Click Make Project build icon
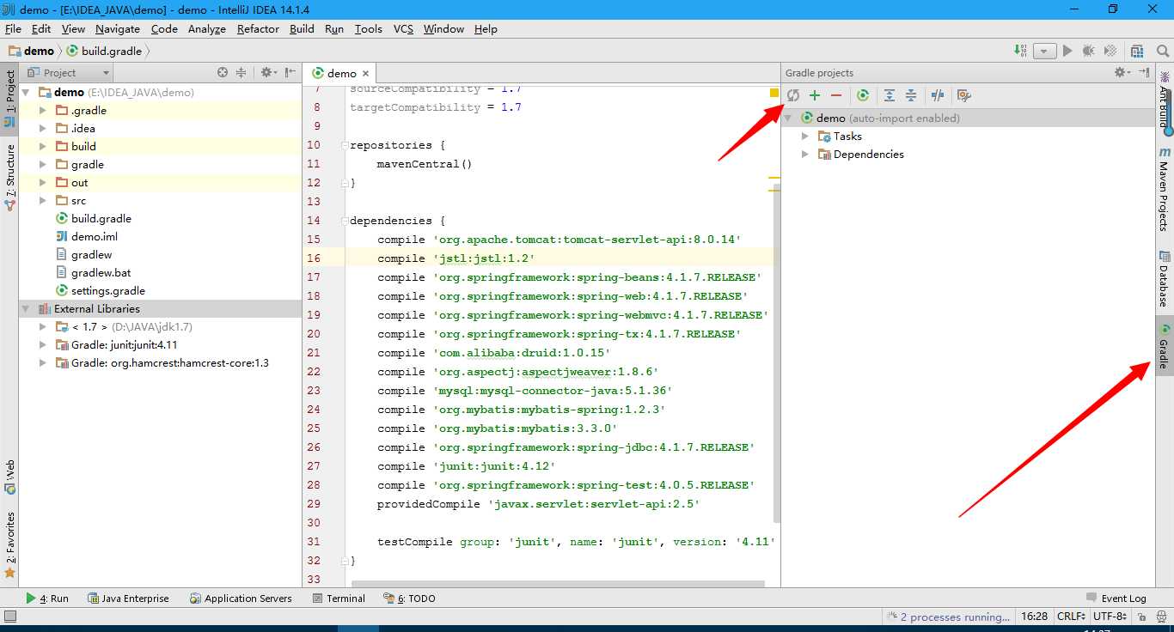This screenshot has width=1174, height=632. (x=1020, y=51)
